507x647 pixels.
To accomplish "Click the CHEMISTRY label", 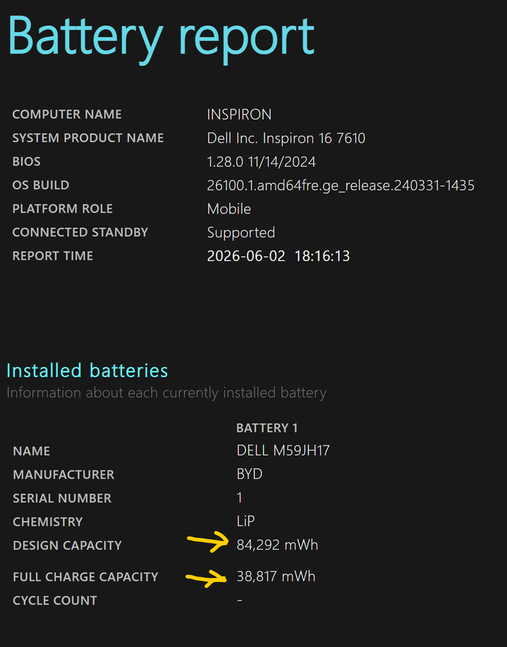I will click(48, 521).
